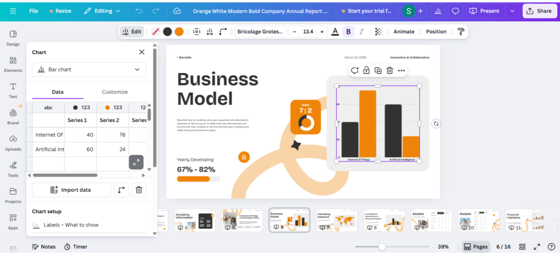
Task: Open the Text sidebar panel
Action: (13, 91)
